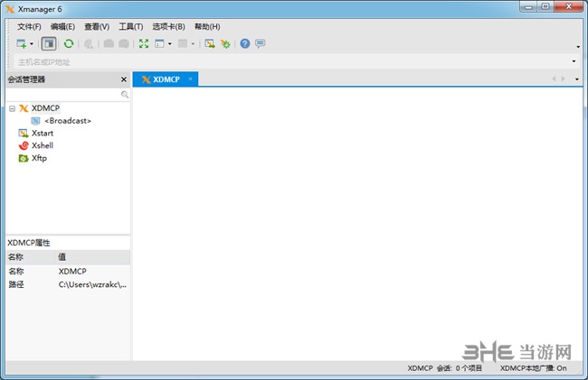Close the XDMCP tab
588x380 pixels.
191,79
